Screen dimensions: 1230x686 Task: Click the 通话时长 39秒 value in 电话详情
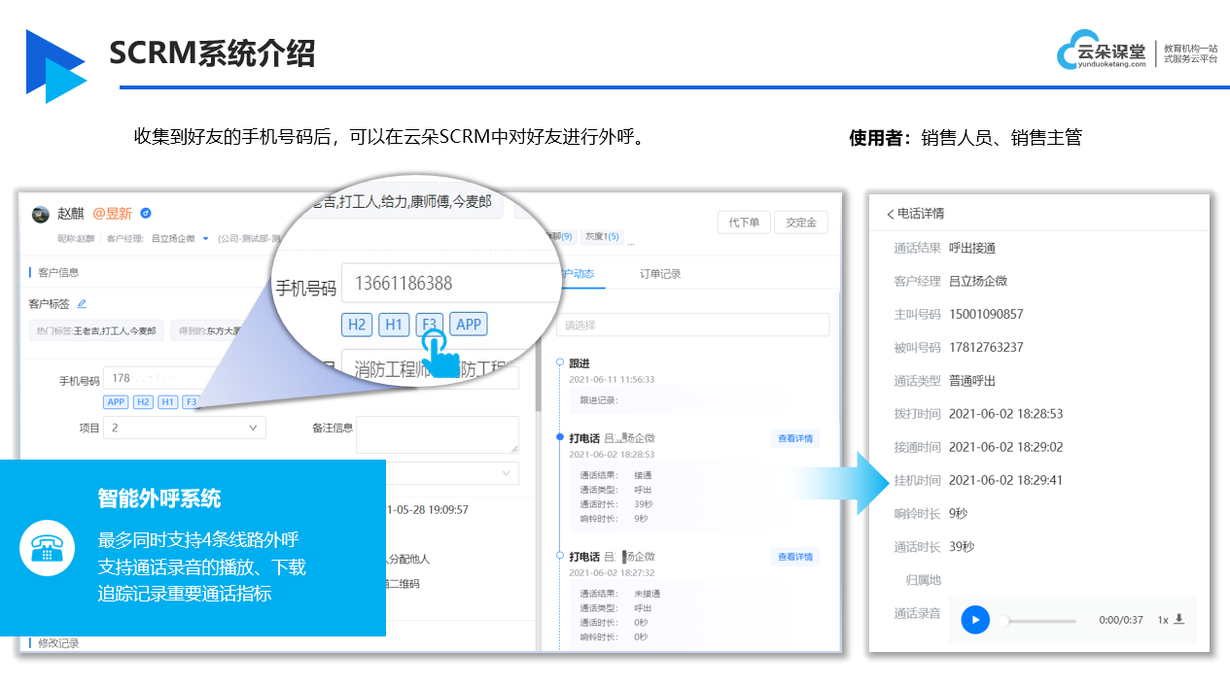click(x=962, y=546)
